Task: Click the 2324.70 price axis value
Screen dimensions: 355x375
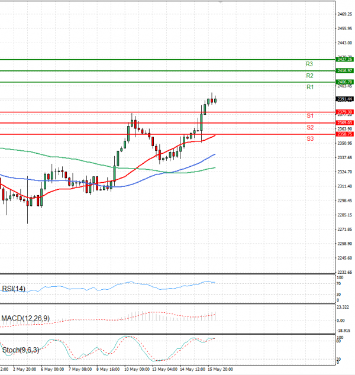Action: coord(345,172)
